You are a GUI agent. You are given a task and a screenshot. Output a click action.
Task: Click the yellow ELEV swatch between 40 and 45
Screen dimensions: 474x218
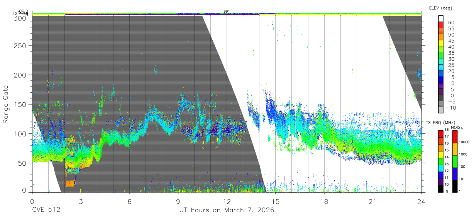coord(441,43)
